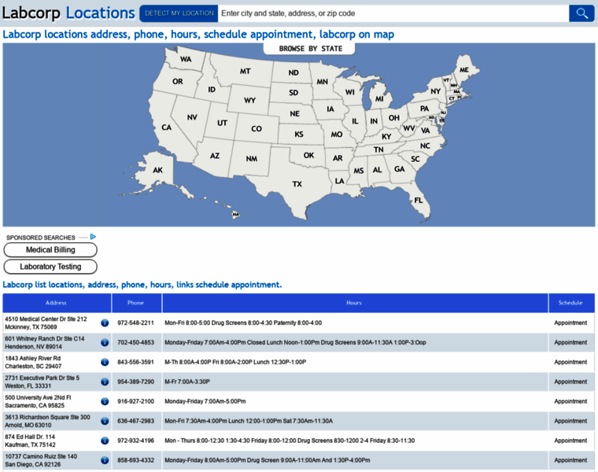The image size is (598, 472).
Task: Click the Hours column header
Action: [354, 303]
